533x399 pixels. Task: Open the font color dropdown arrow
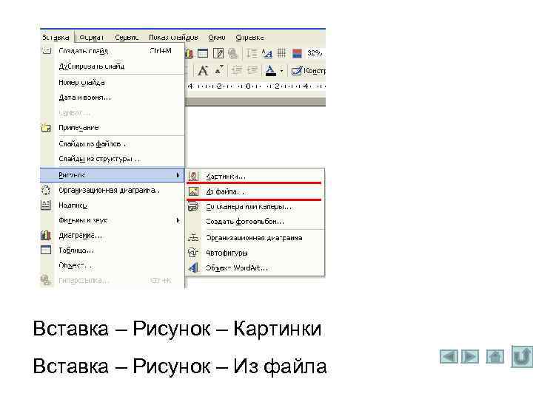coord(281,71)
